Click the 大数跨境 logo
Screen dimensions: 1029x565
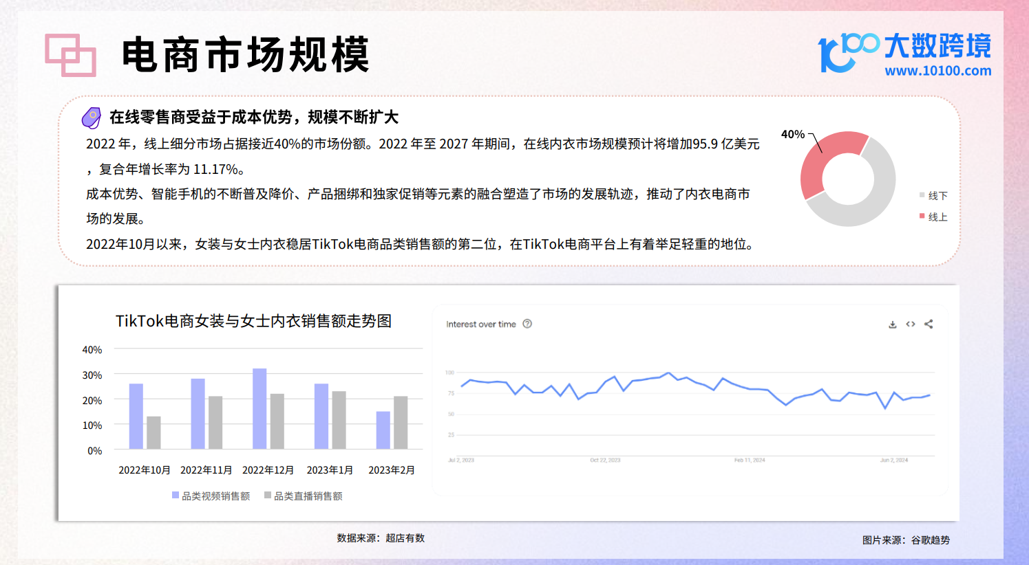pos(904,52)
